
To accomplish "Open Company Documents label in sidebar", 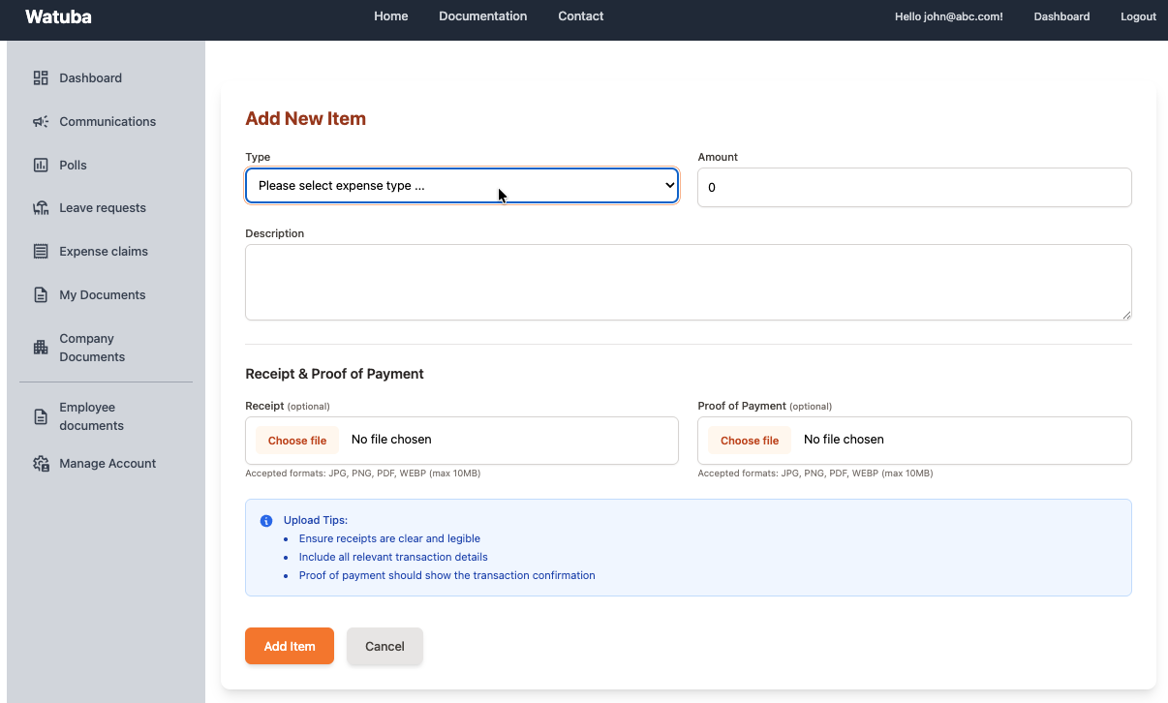I will click(x=92, y=348).
